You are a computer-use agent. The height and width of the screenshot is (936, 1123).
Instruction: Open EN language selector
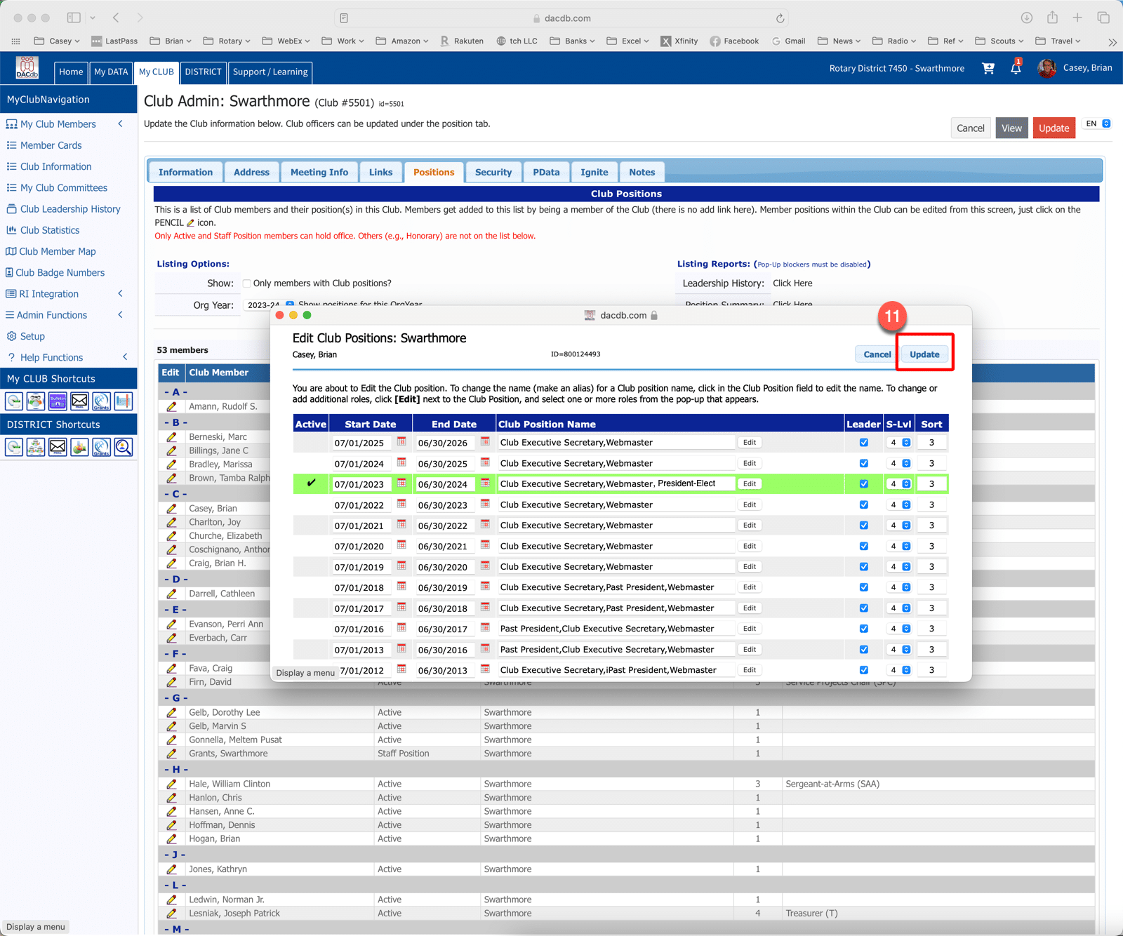point(1098,123)
